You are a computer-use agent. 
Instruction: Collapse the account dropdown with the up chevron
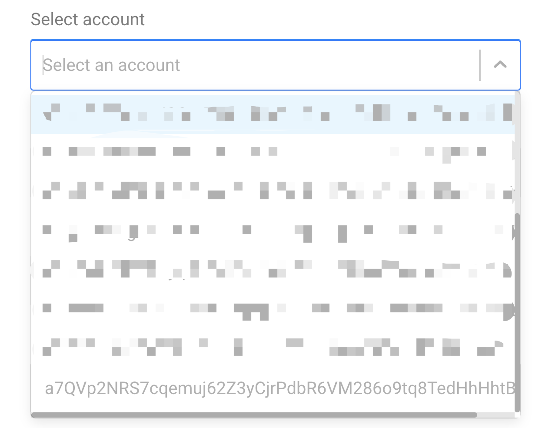coord(500,65)
